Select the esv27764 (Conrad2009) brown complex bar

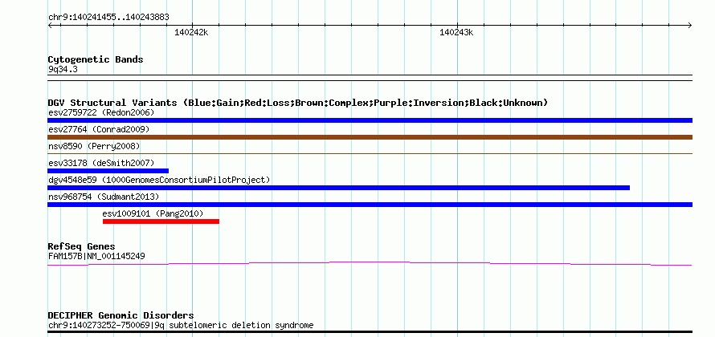click(370, 137)
